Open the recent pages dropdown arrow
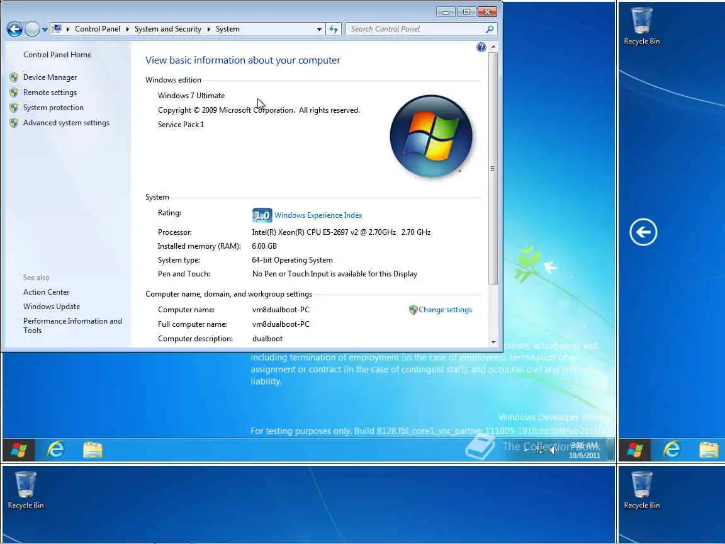Image resolution: width=725 pixels, height=544 pixels. coord(45,29)
